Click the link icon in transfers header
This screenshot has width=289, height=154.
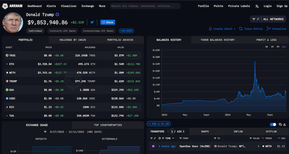pyautogui.click(x=155, y=138)
